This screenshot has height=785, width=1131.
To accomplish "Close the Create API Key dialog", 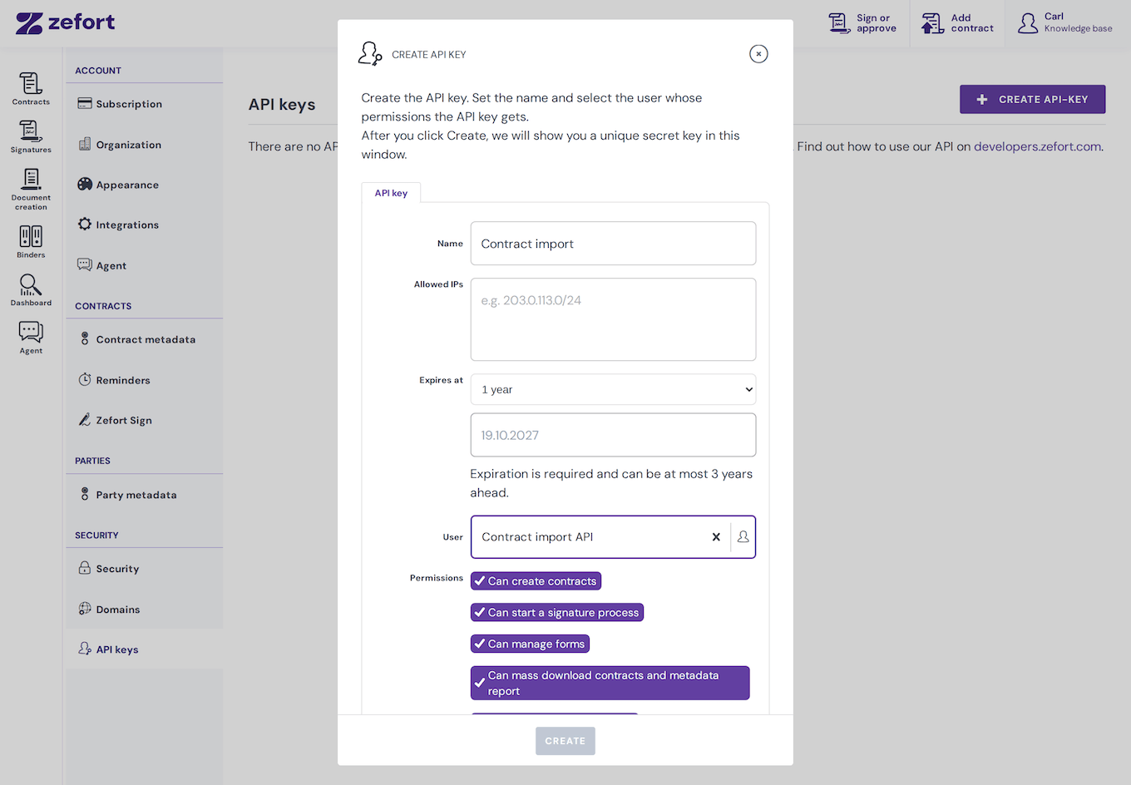I will click(x=758, y=54).
